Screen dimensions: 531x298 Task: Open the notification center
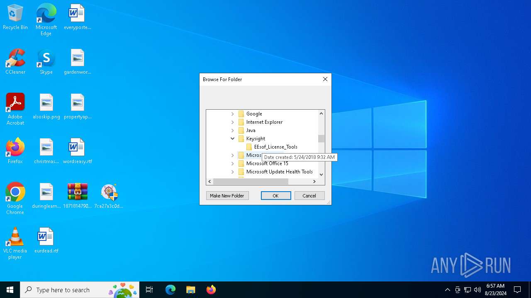517,290
